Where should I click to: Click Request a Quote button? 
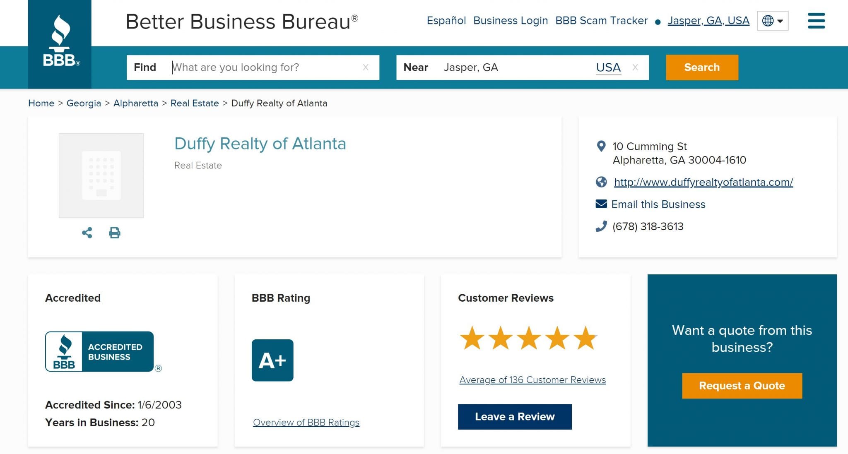pos(742,386)
